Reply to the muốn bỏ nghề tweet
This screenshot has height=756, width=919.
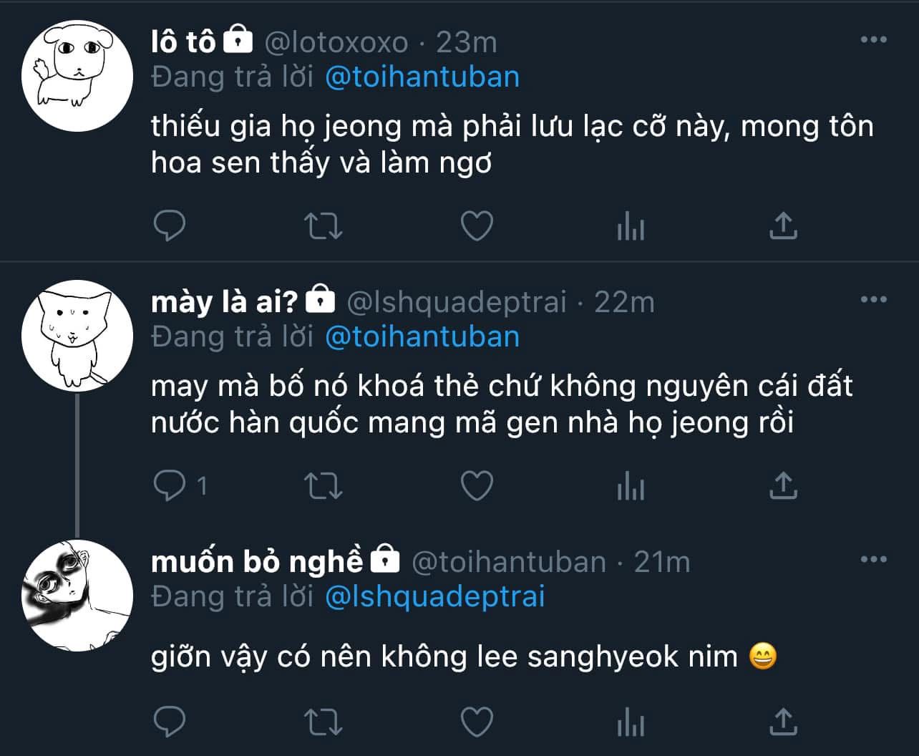tap(170, 722)
